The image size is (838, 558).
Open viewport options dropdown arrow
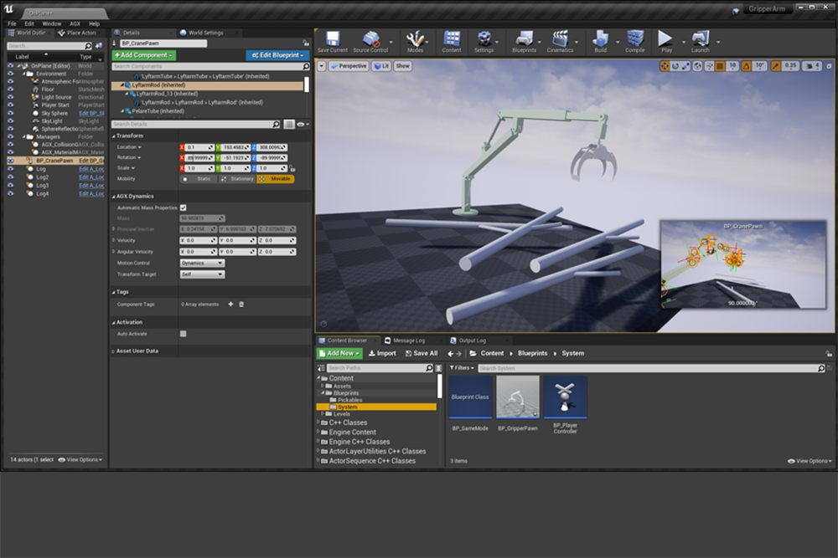321,66
